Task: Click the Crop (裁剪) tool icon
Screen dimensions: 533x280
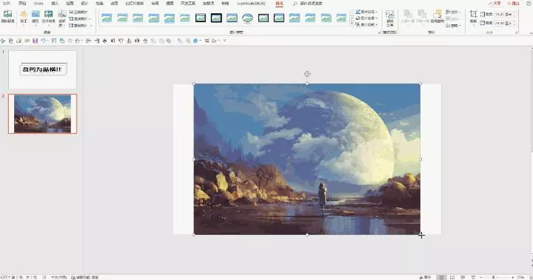Action: pos(473,14)
